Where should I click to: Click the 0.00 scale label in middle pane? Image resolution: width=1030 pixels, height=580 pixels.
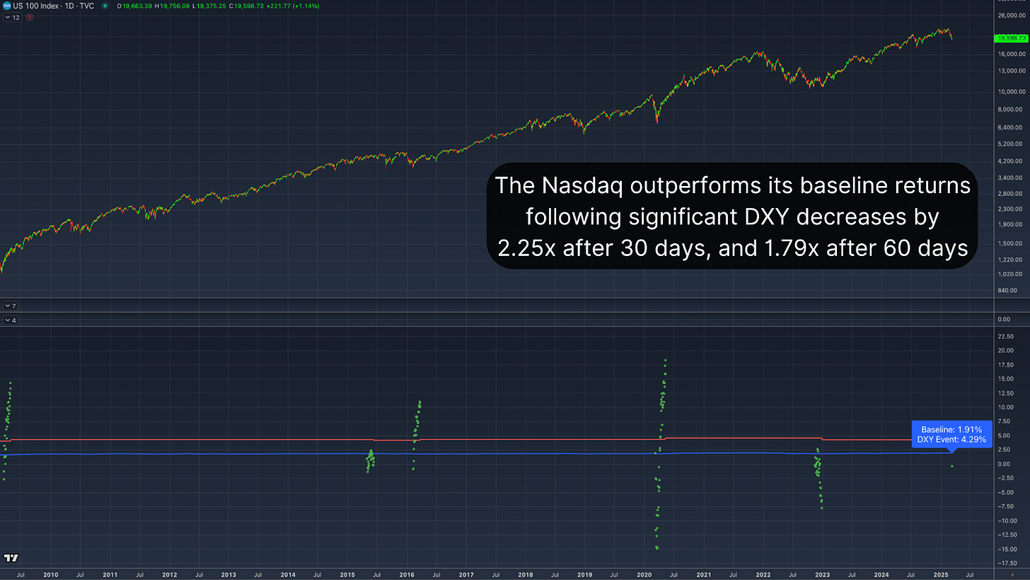click(1003, 320)
